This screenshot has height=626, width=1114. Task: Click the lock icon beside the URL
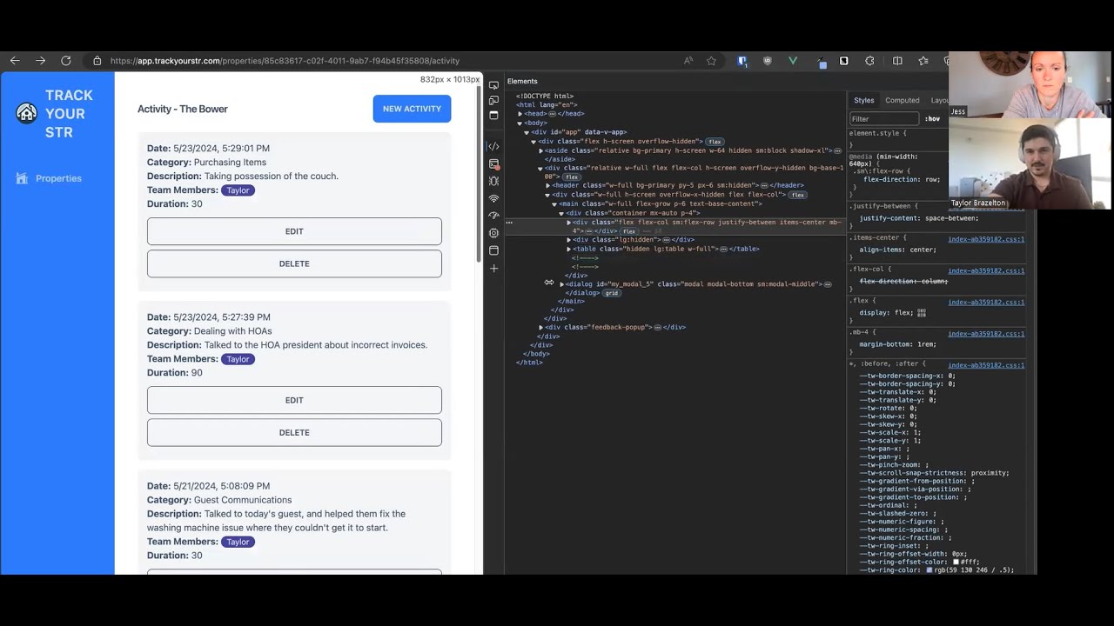[97, 61]
